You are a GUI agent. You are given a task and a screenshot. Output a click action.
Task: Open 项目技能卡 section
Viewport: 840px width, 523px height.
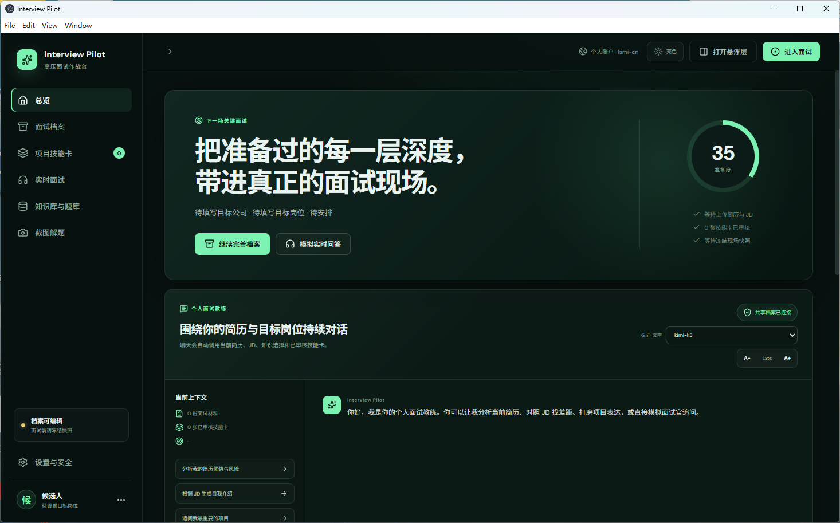tap(72, 153)
